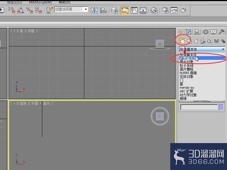
Task: Open the edit named selection sets tool
Action: pyautogui.click(x=49, y=10)
